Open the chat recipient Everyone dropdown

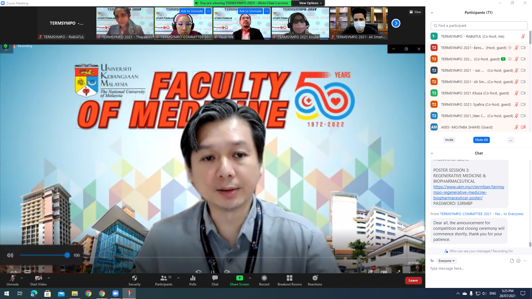pos(446,261)
